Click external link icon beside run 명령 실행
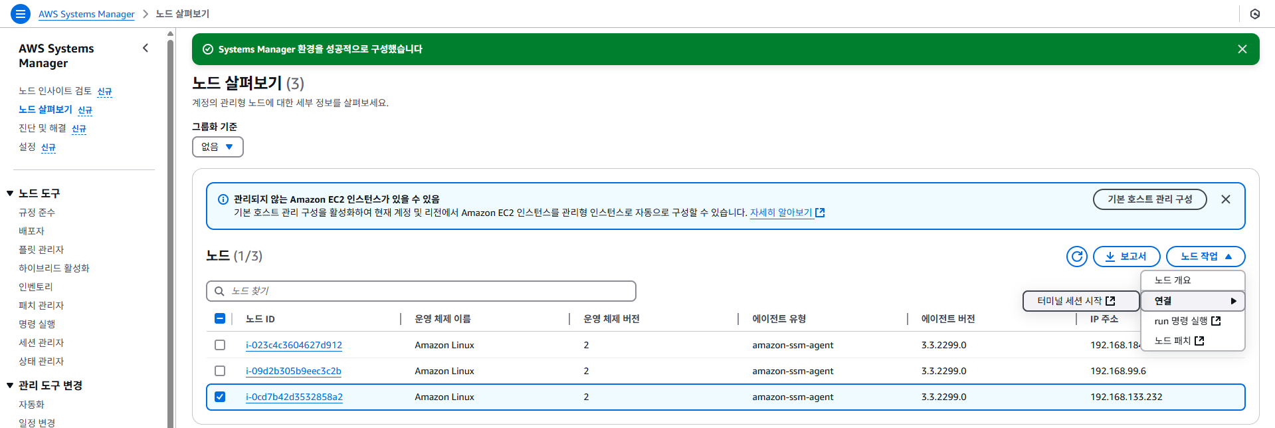This screenshot has height=428, width=1275. 1216,321
